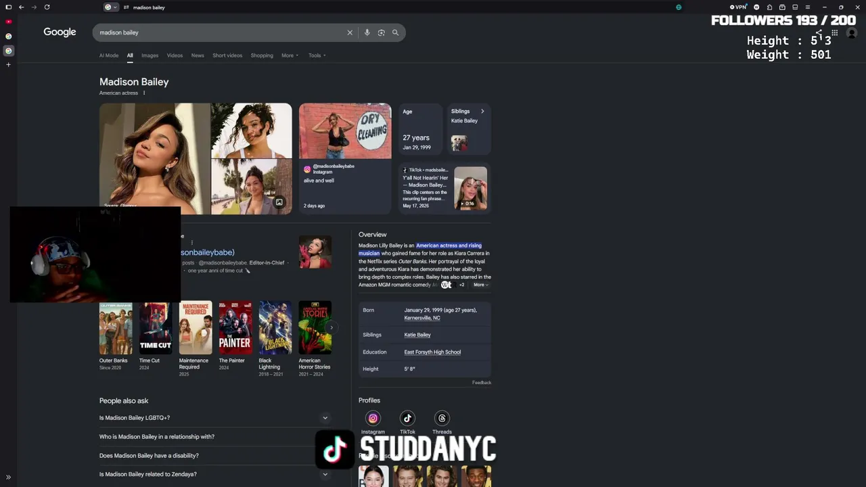The width and height of the screenshot is (866, 487).
Task: Open the Dry Cleaning Instagram post image
Action: tap(345, 131)
